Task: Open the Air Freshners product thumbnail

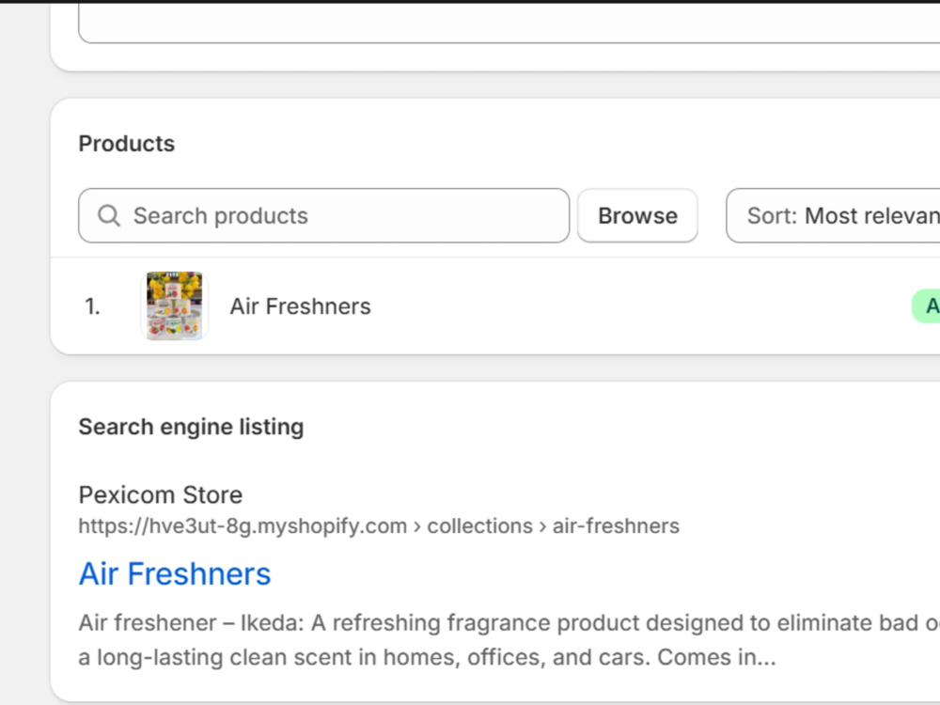Action: [x=175, y=305]
